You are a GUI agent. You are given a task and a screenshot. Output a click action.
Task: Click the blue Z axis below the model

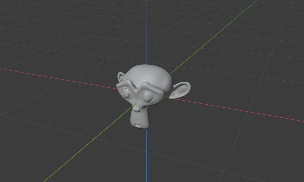point(147,158)
